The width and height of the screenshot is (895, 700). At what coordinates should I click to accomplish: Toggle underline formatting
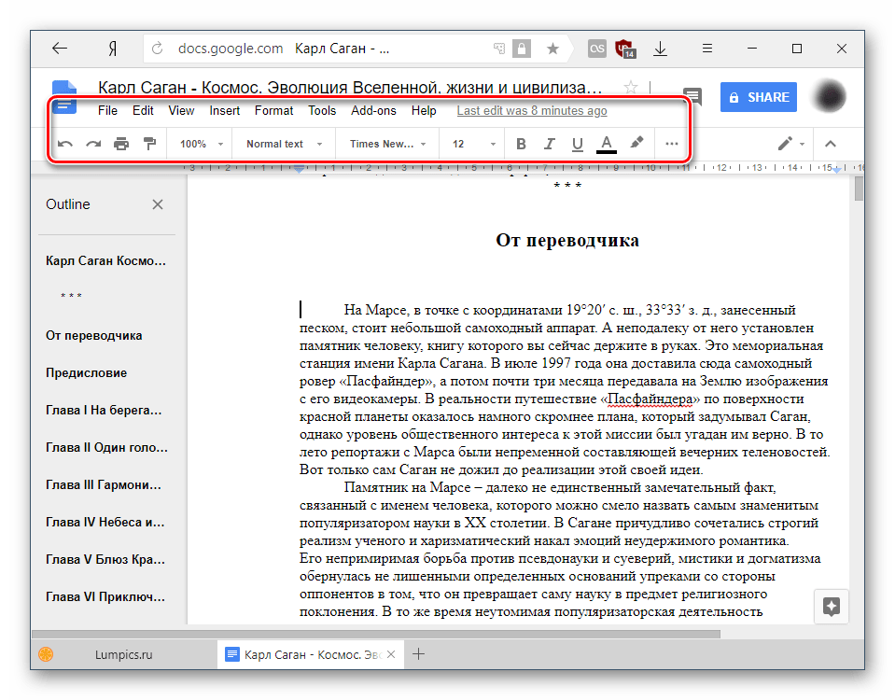[x=577, y=144]
